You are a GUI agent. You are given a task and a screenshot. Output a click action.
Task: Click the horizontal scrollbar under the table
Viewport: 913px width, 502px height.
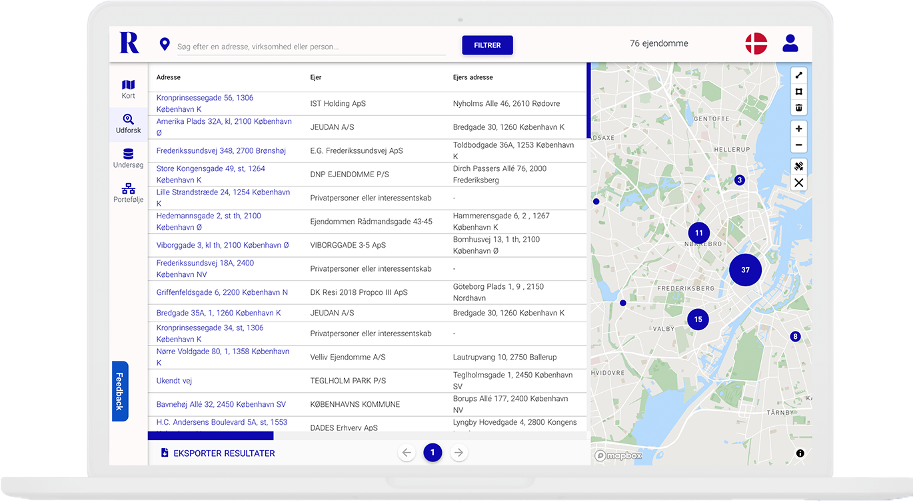click(211, 436)
